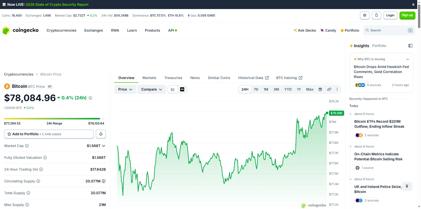The height and width of the screenshot is (209, 421).
Task: Collapse the Insights side panel
Action: [410, 46]
